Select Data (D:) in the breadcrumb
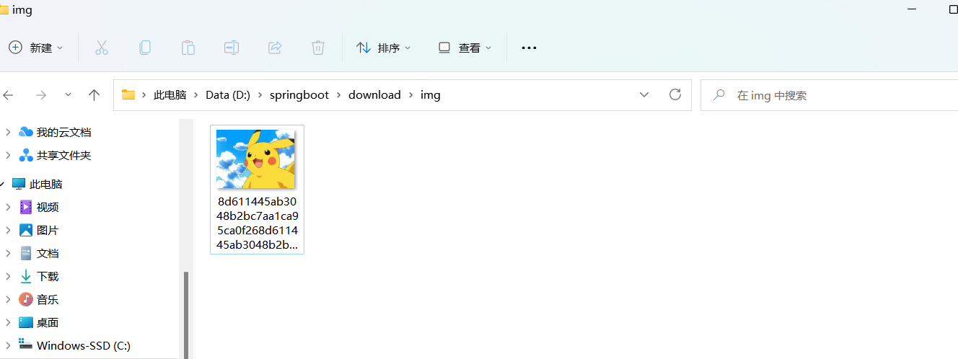Screen dimensions: 958x359 (x=228, y=95)
